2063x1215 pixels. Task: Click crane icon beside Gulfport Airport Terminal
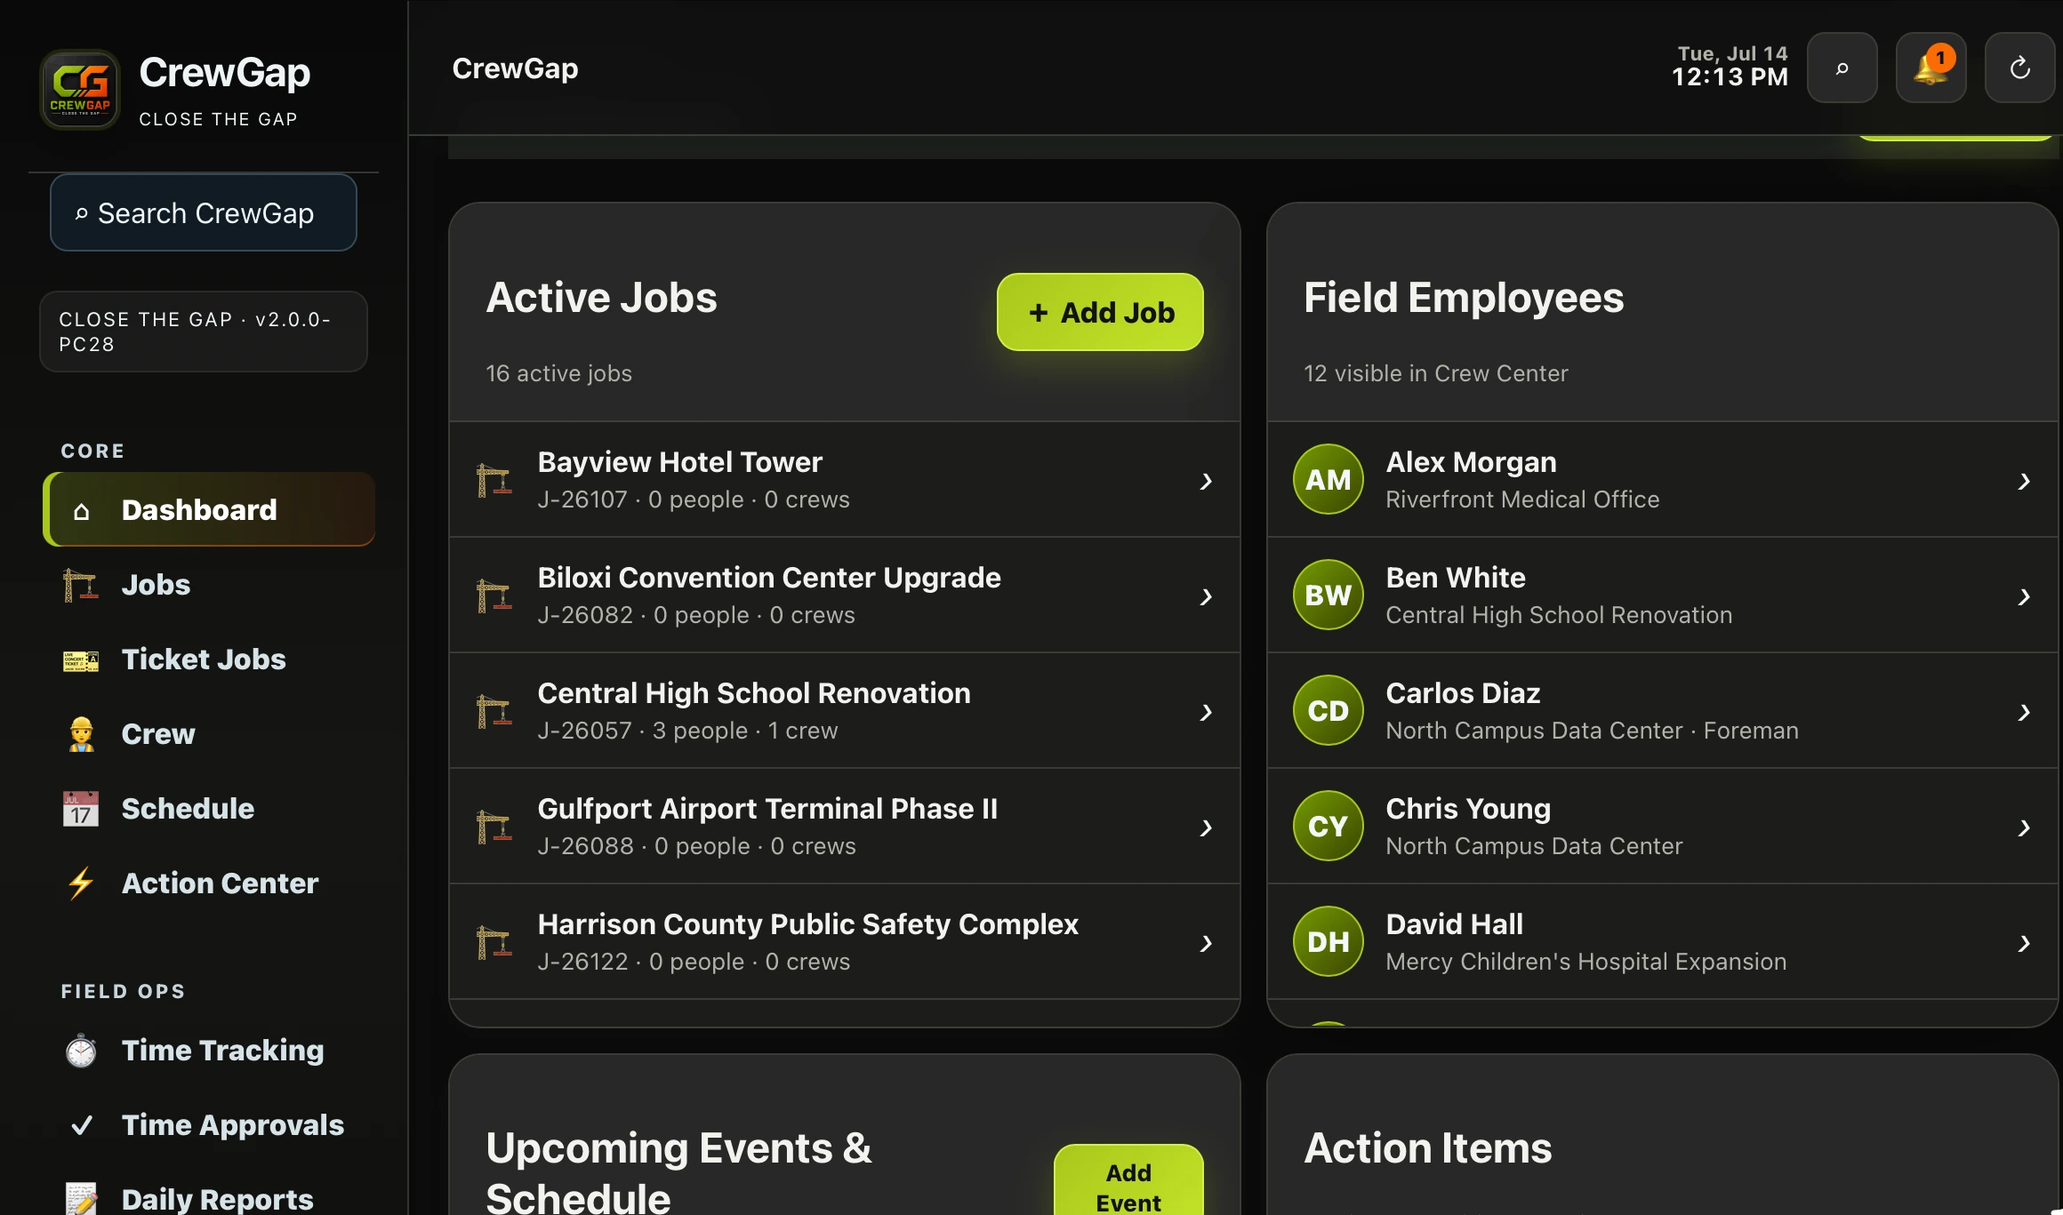click(x=494, y=827)
